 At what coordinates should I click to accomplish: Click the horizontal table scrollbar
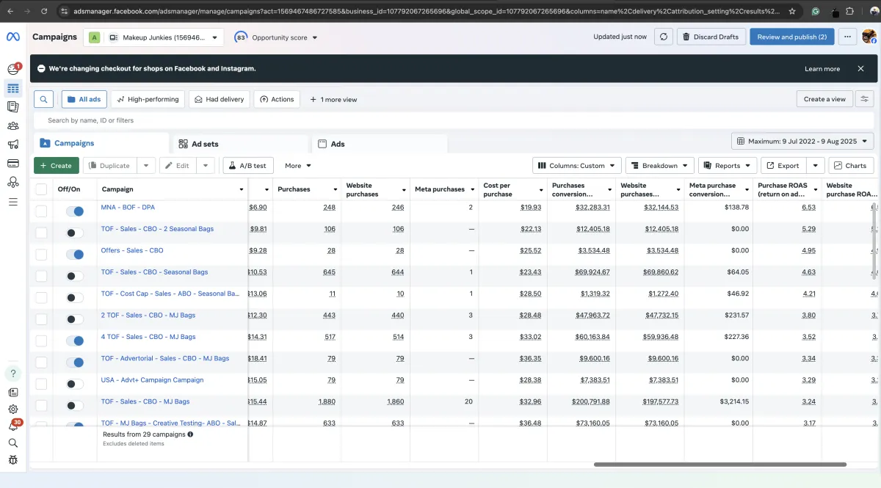719,465
